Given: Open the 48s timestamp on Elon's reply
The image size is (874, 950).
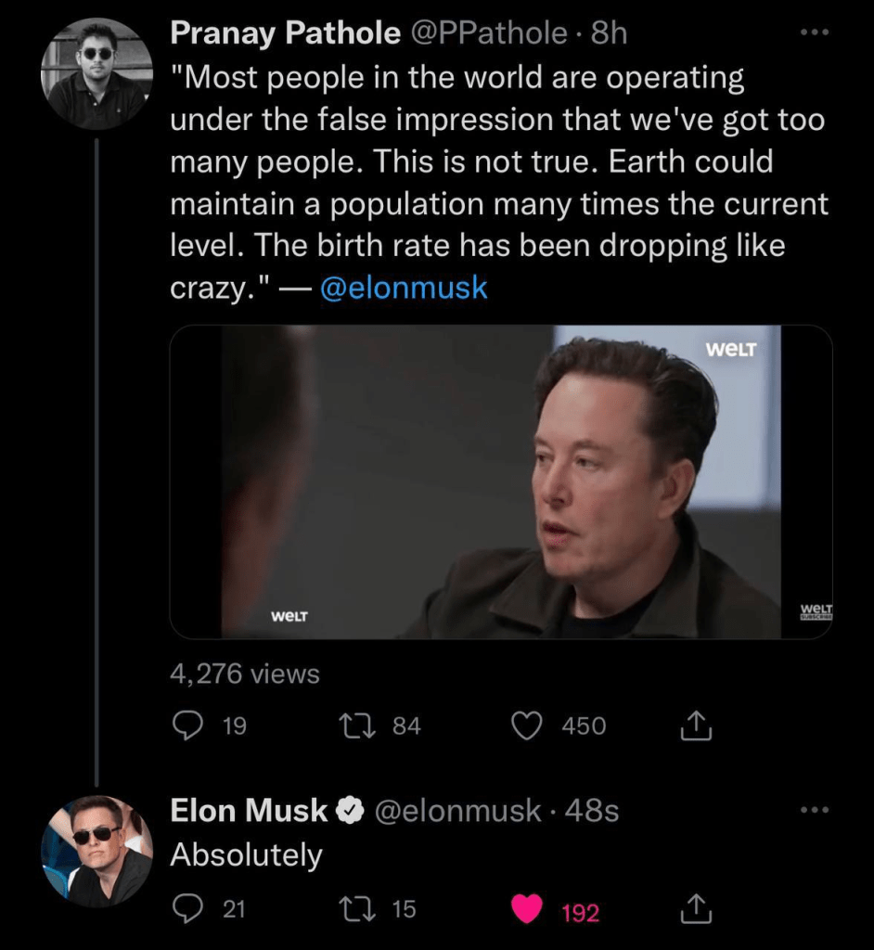Looking at the screenshot, I should [592, 811].
